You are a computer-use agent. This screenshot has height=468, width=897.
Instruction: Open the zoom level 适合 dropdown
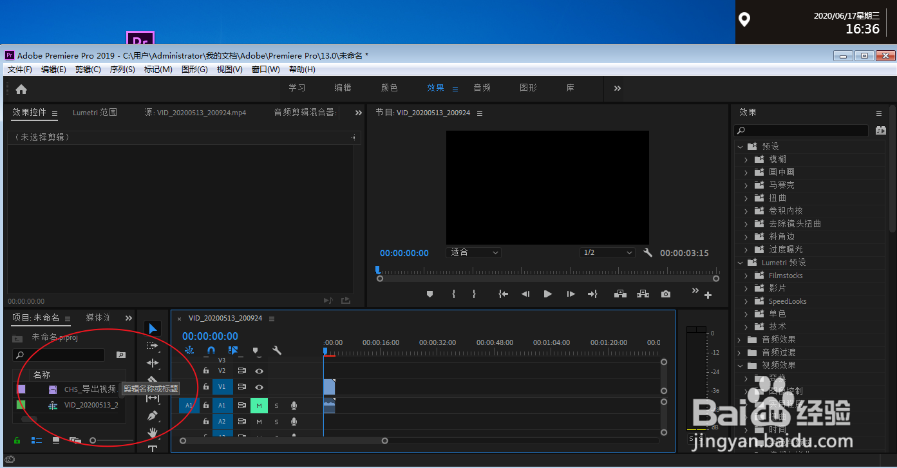(473, 252)
